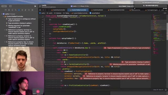Click the navigator filter pill at top left
The image size is (168, 95).
tap(4, 6)
